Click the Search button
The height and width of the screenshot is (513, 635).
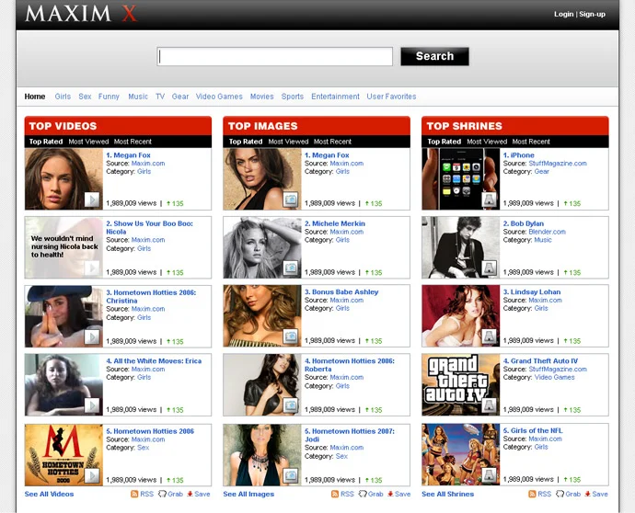[435, 56]
